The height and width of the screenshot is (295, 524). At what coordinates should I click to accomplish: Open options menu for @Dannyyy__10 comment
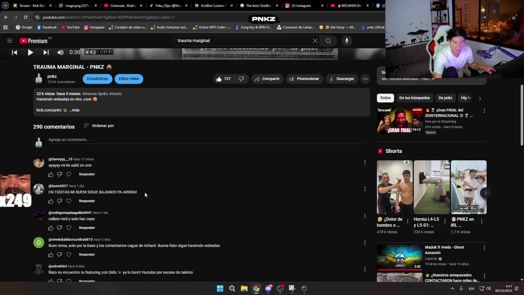coord(365,162)
